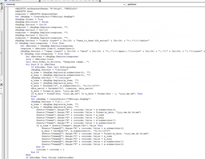Click the Else keyword line
This screenshot has width=205, height=159.
pos(34,96)
